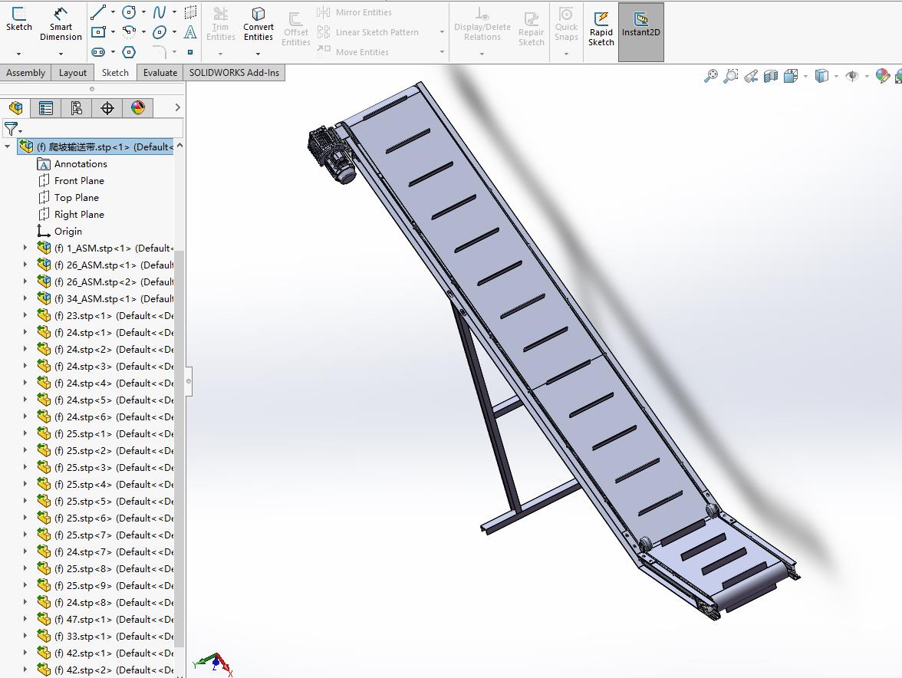Click Convert Entities

pos(258,24)
